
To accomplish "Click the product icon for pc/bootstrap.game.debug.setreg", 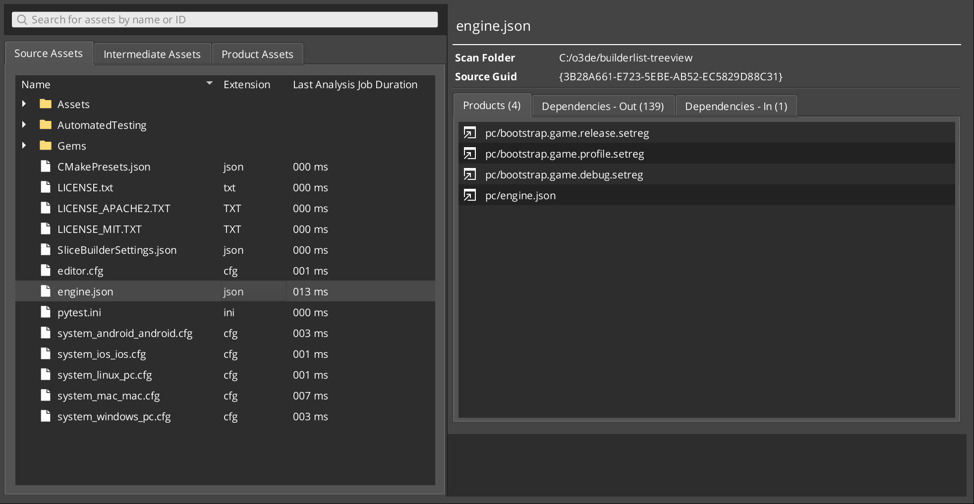I will pyautogui.click(x=470, y=174).
